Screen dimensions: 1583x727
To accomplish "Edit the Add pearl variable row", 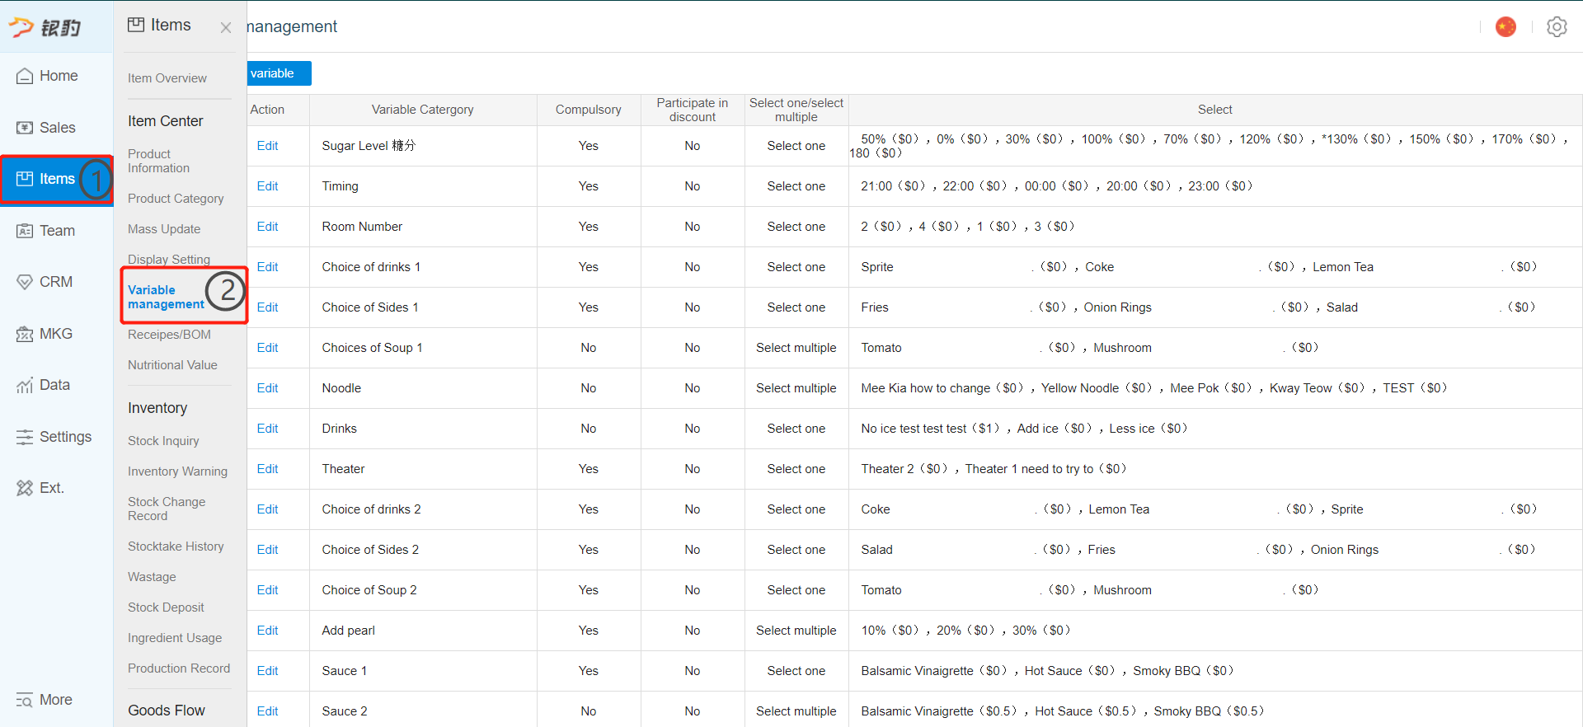I will pyautogui.click(x=267, y=631).
